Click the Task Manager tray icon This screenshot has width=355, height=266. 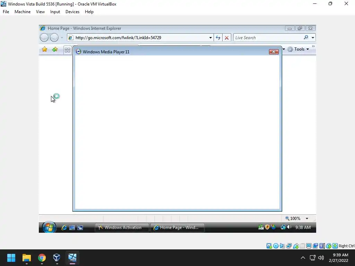[x=261, y=227]
